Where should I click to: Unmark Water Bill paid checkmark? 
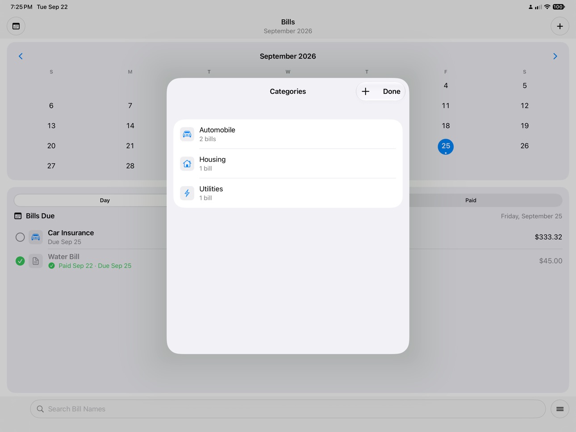(x=20, y=261)
